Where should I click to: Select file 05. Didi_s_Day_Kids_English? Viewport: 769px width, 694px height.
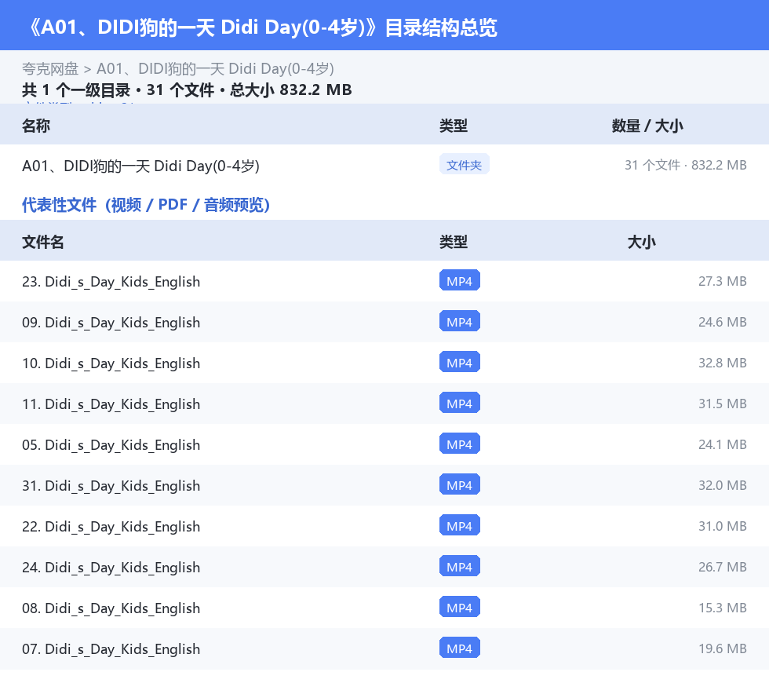[111, 444]
